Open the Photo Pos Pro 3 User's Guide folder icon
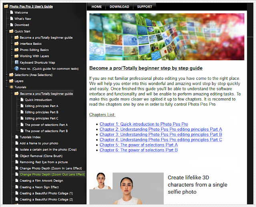Screen dimensions: 256x207 click(6, 6)
